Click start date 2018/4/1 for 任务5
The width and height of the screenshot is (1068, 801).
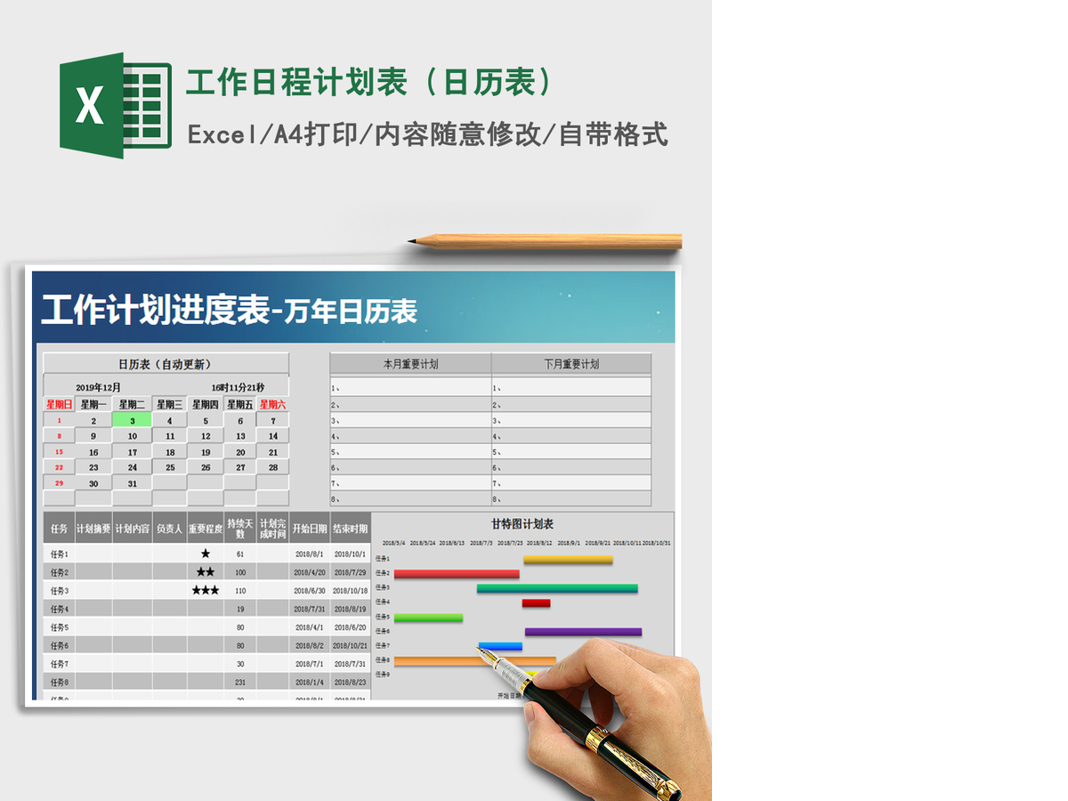pos(310,627)
